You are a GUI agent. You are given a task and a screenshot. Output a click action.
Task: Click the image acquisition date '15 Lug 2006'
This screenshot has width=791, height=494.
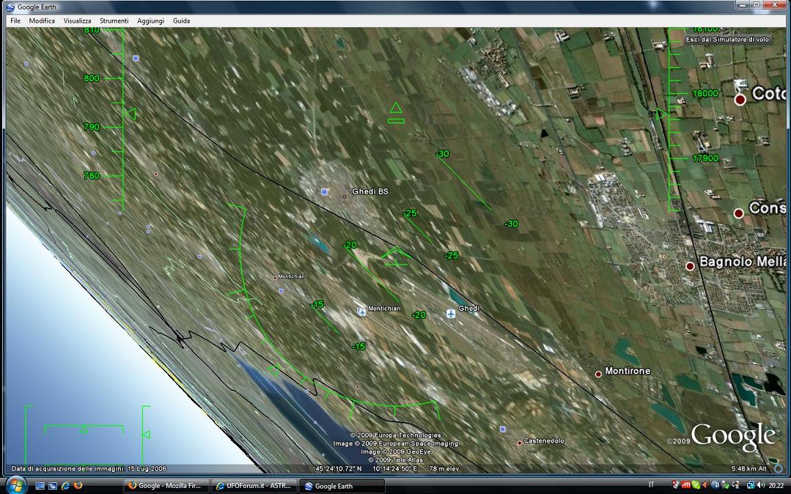(147, 469)
